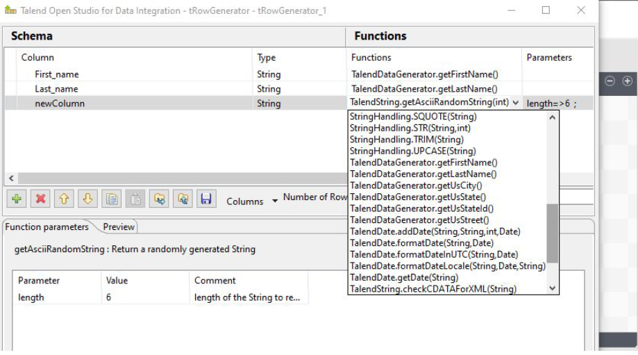
Task: Choose TalendDate.getDate(String) option
Action: pyautogui.click(x=404, y=277)
